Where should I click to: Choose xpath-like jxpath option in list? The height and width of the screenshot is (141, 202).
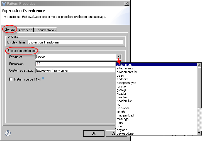click(x=121, y=112)
